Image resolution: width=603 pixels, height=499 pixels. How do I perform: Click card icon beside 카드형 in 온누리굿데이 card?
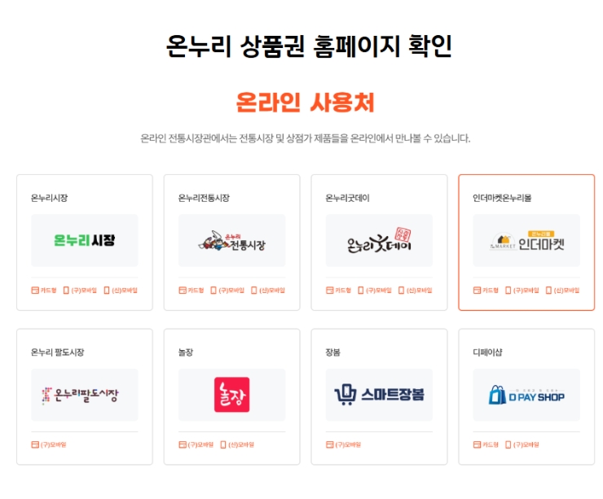click(x=329, y=290)
